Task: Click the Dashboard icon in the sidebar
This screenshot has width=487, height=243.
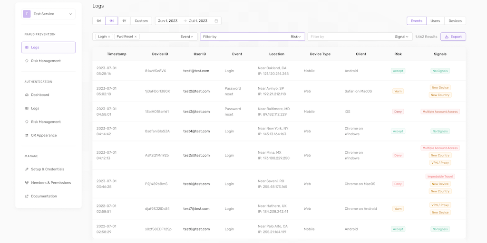Action: (x=27, y=95)
